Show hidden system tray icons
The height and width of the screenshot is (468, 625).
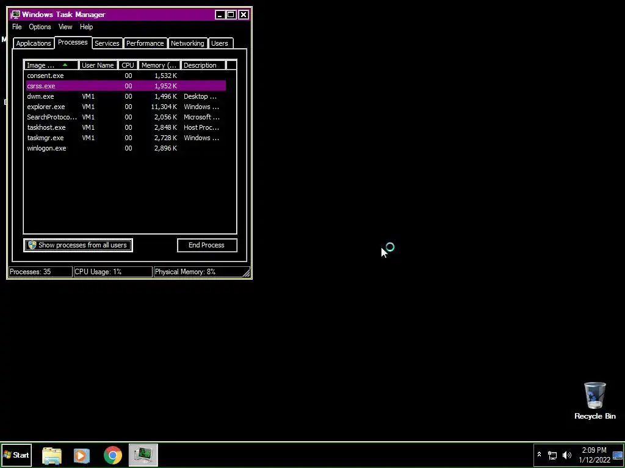[x=540, y=455]
